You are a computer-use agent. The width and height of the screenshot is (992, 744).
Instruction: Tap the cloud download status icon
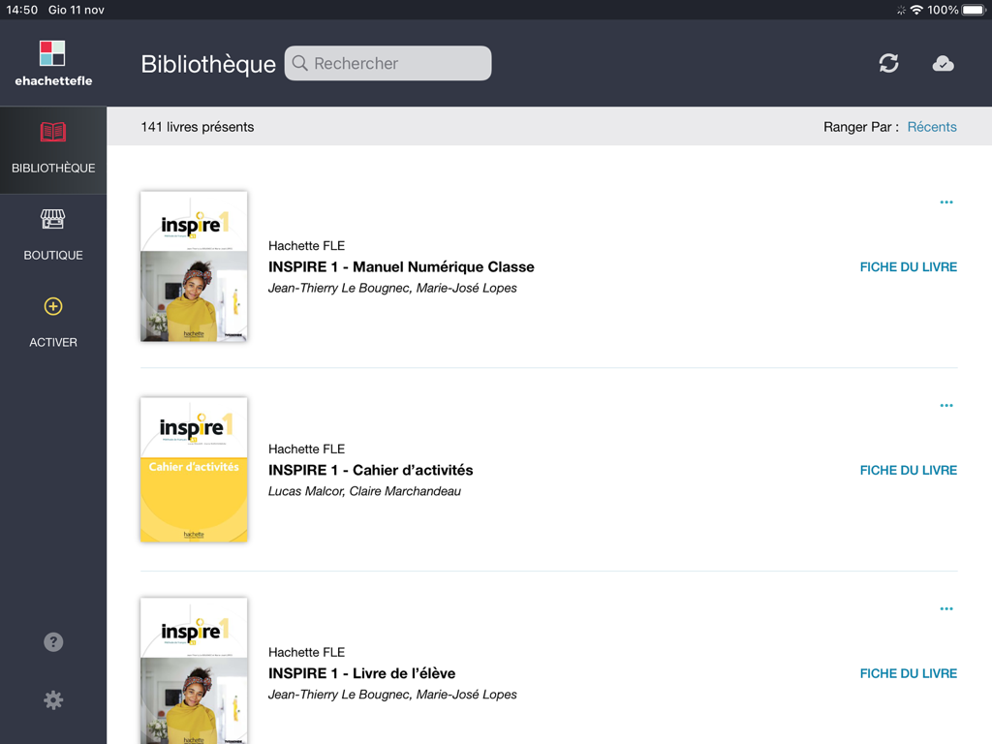click(x=943, y=64)
